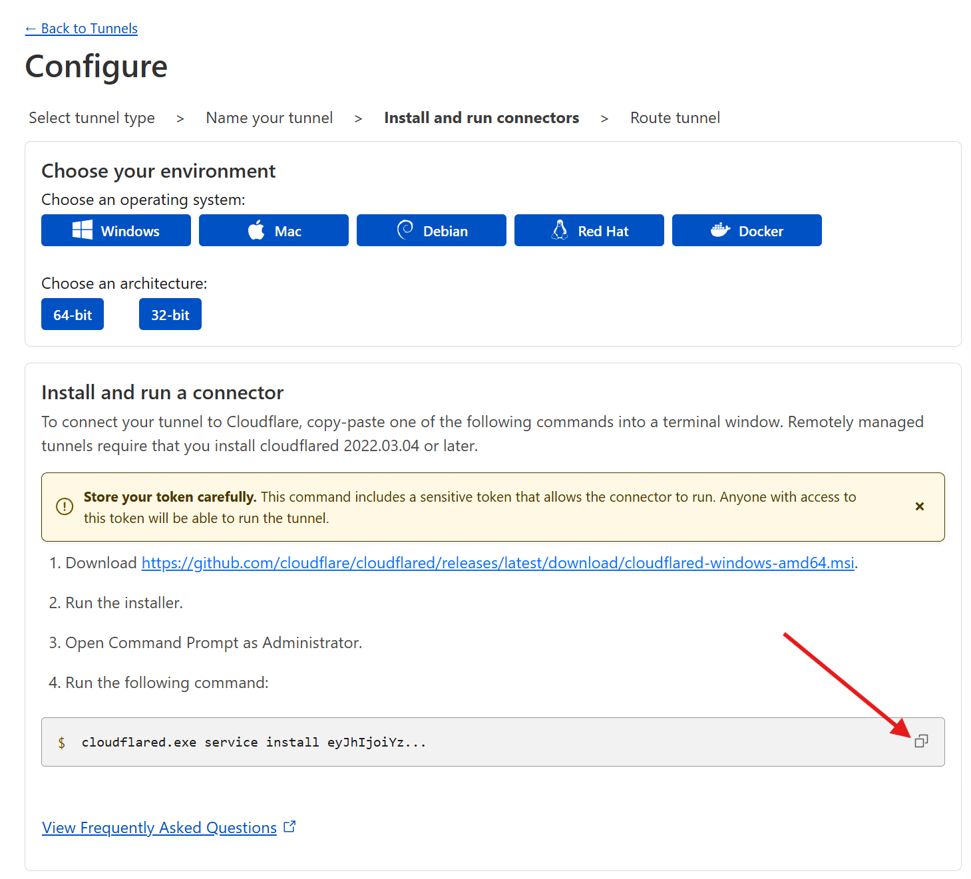Switch environment to Docker

point(747,230)
